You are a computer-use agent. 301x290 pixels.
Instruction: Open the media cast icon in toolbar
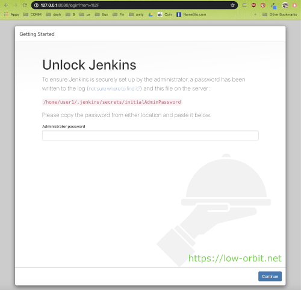[x=244, y=5]
